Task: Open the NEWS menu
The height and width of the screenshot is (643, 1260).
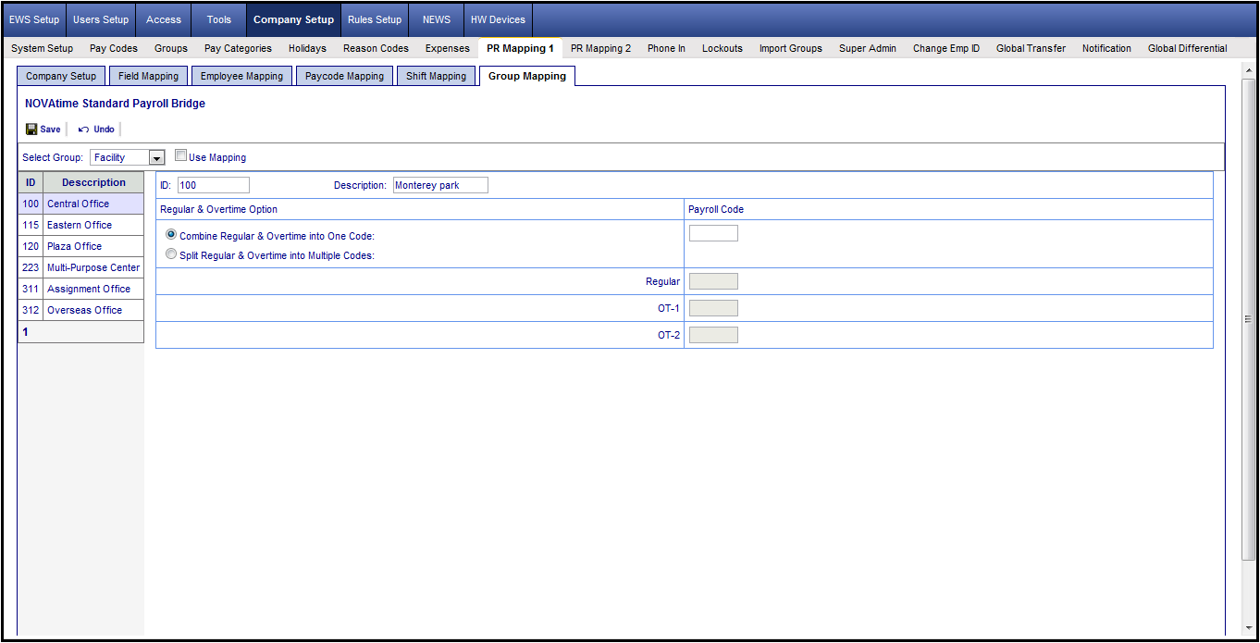Action: pos(437,19)
